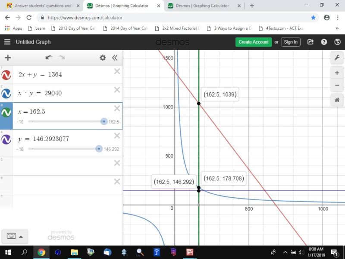Open the 2x2 Mixed Factorial bookmark
This screenshot has width=345, height=259.
tap(178, 28)
